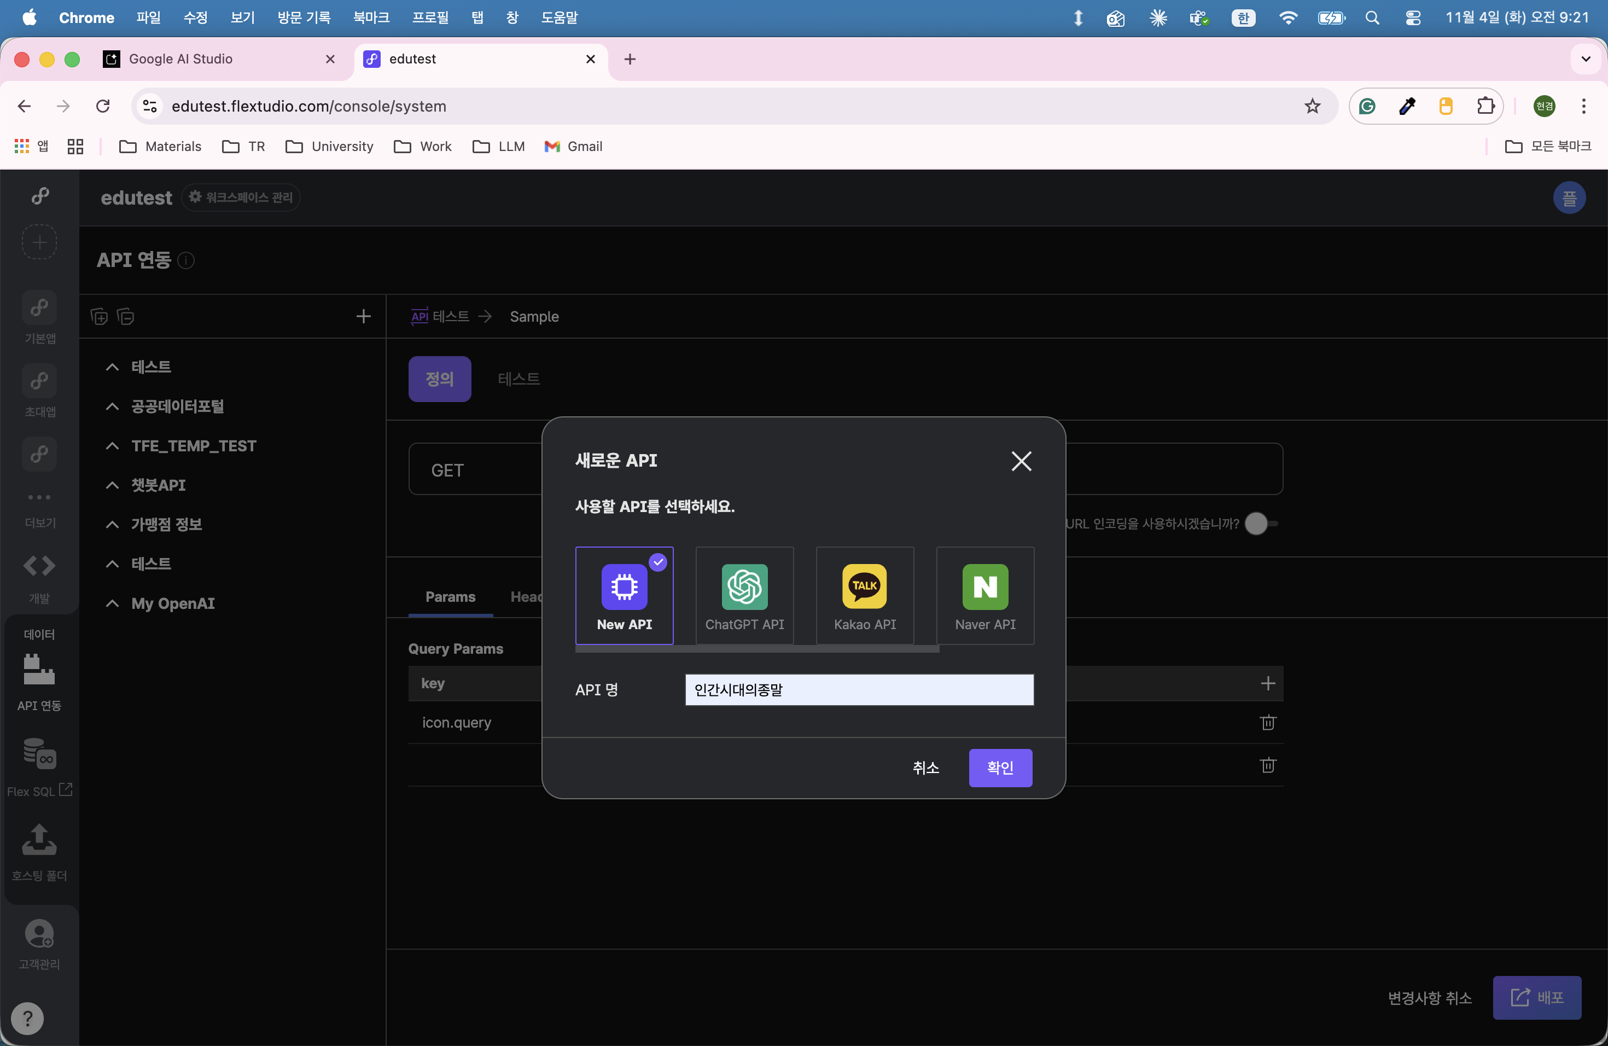Close the 새로운 API dialog
This screenshot has width=1608, height=1046.
click(1021, 461)
